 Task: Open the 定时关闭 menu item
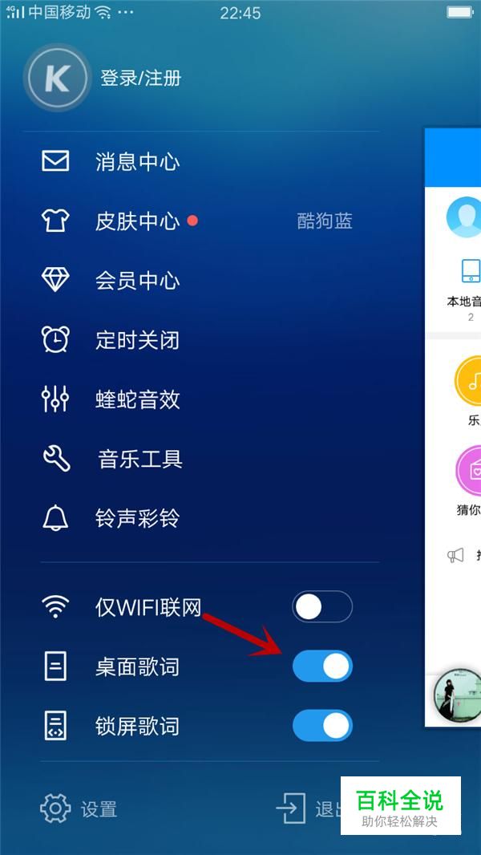coord(137,340)
